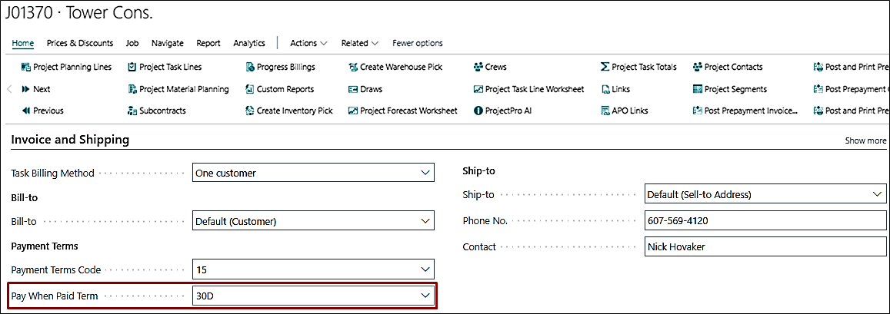Launch Progress Billings
The width and height of the screenshot is (890, 314).
tap(280, 67)
